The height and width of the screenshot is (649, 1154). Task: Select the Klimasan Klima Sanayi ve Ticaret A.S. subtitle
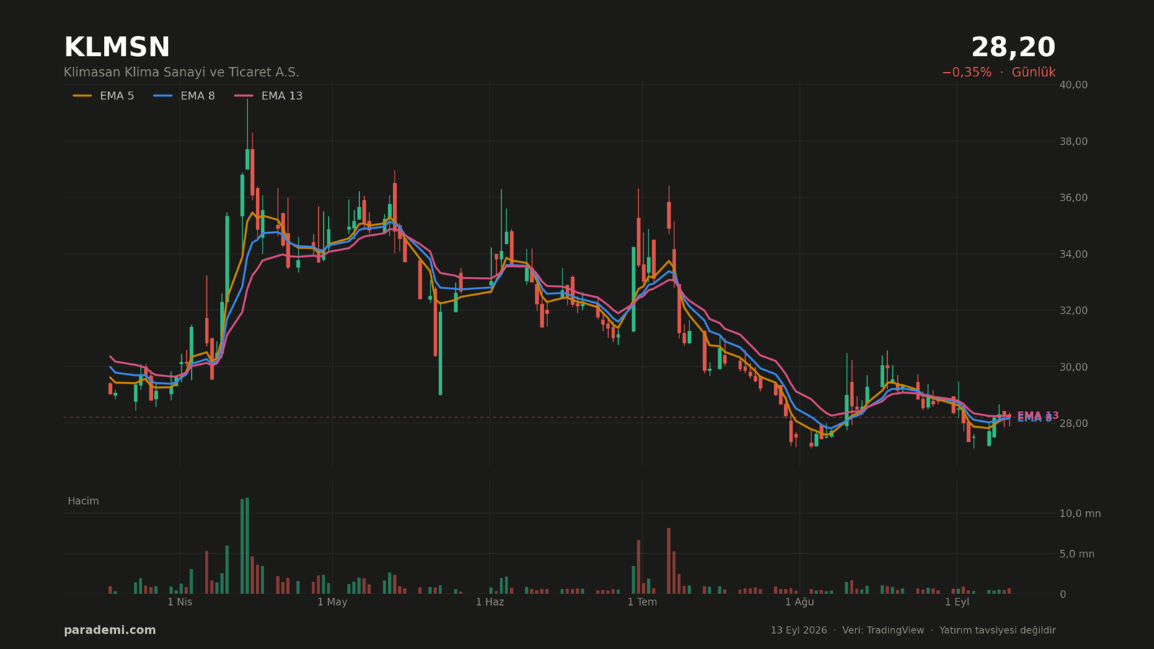[x=181, y=73]
